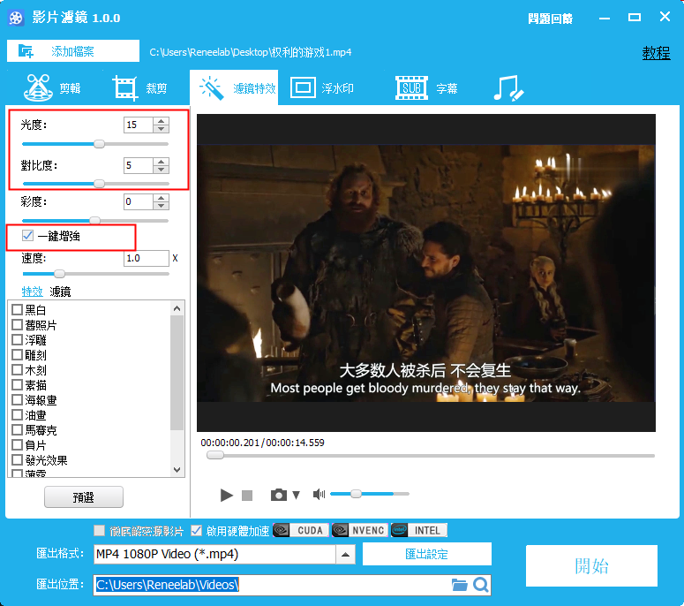Decrease the saturation value with down arrow
This screenshot has height=606, width=684.
pyautogui.click(x=161, y=206)
